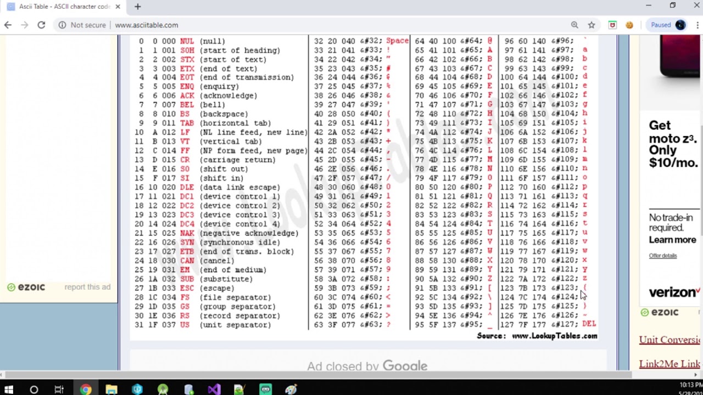This screenshot has height=395, width=703.
Task: Click the 'Space' character label
Action: [x=397, y=41]
